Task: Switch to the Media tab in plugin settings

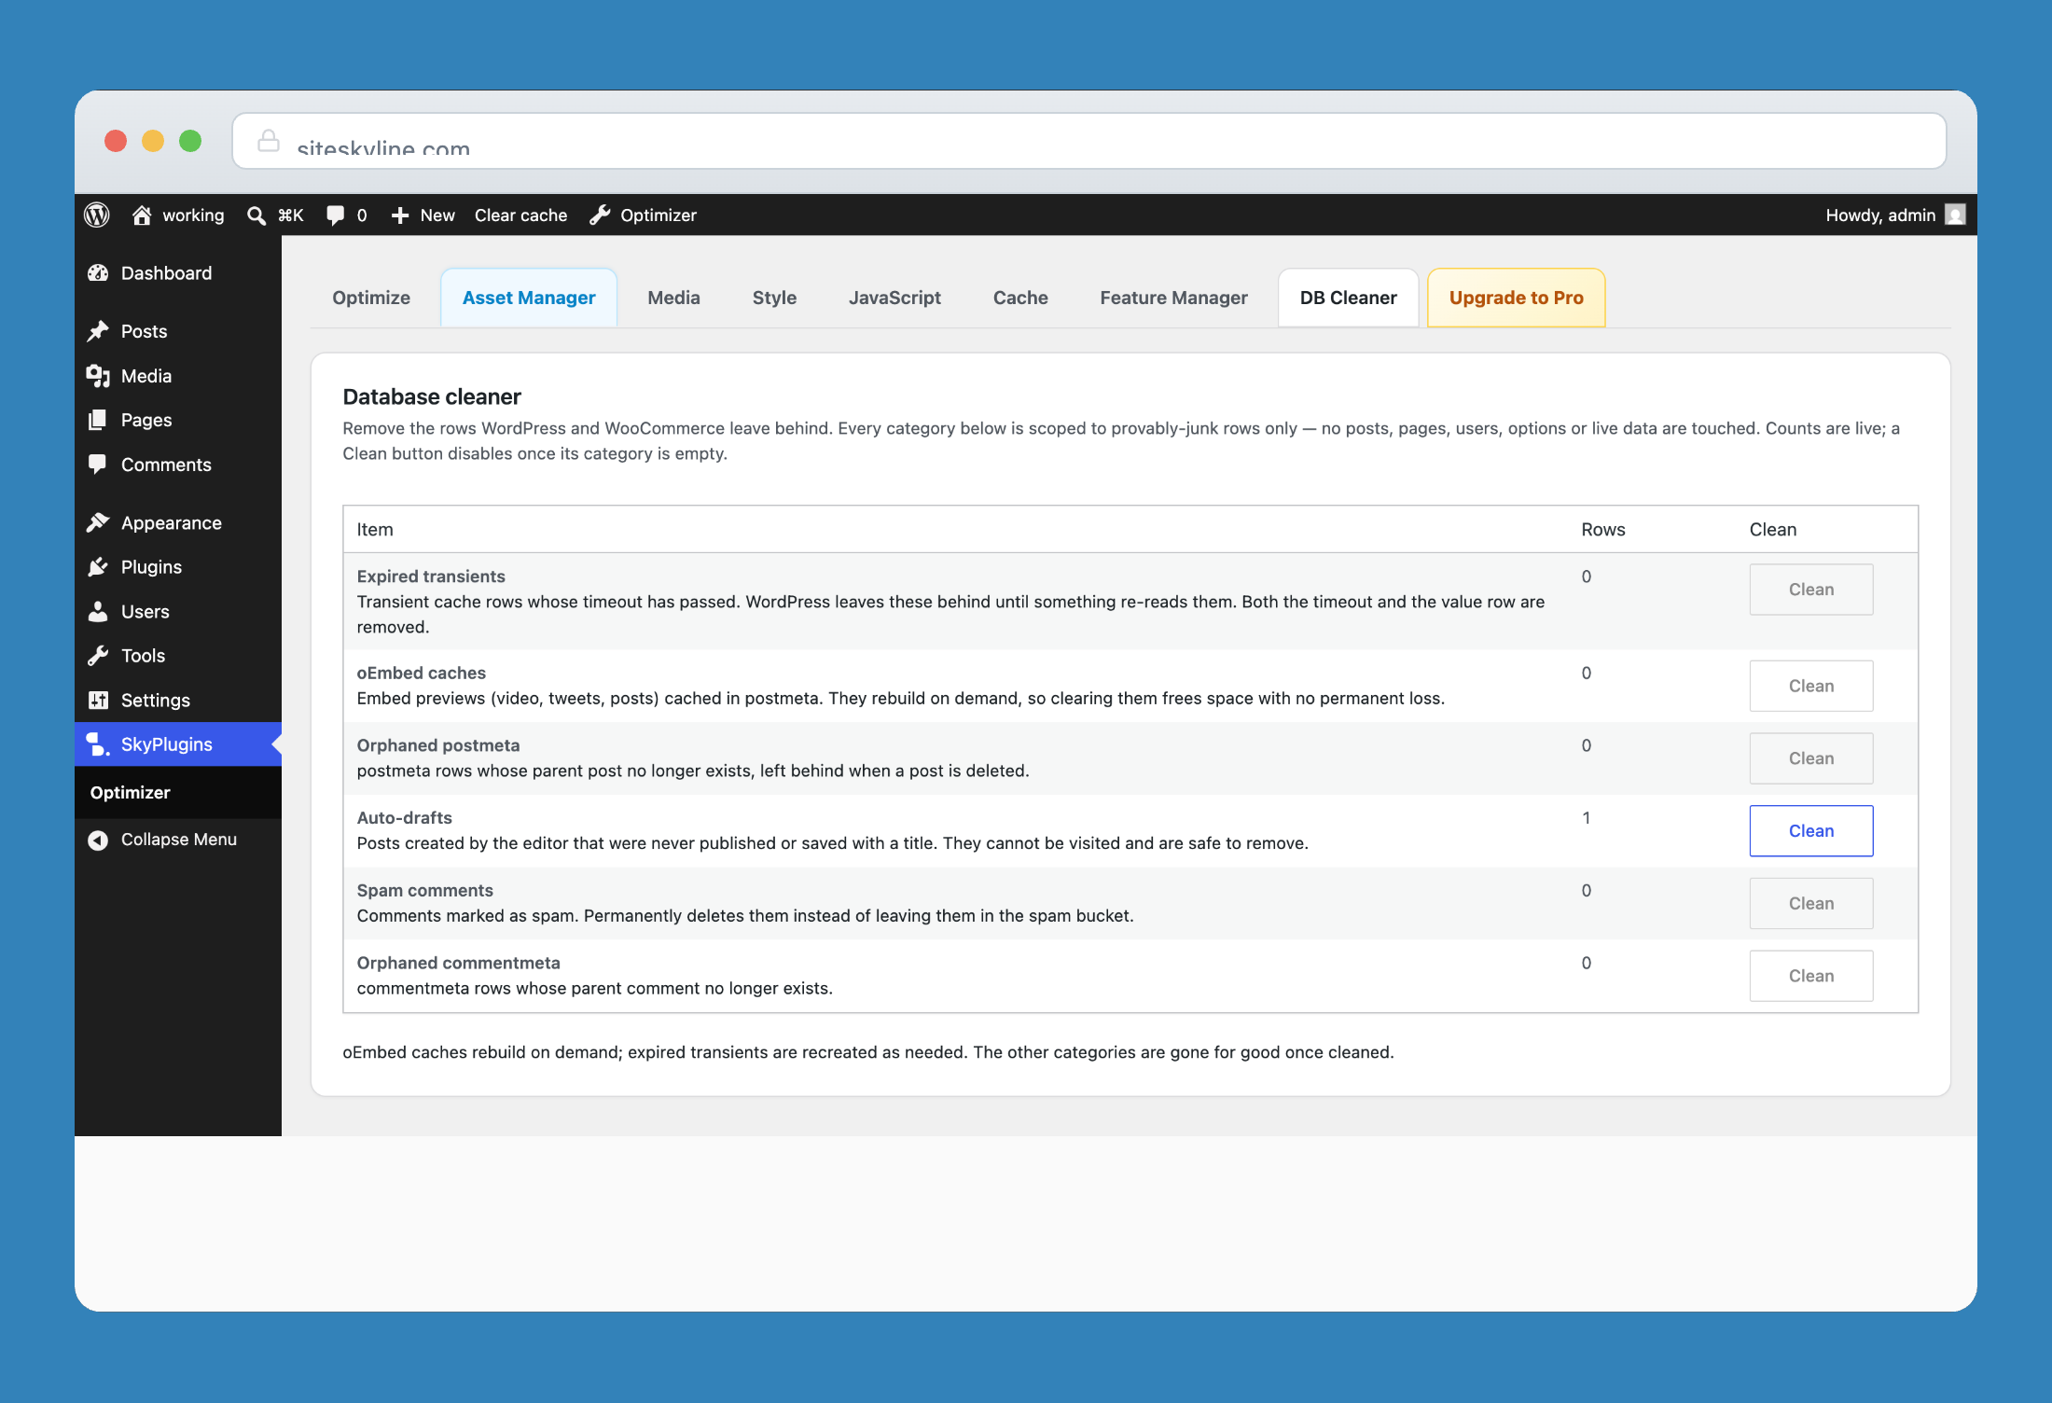Action: pyautogui.click(x=673, y=298)
